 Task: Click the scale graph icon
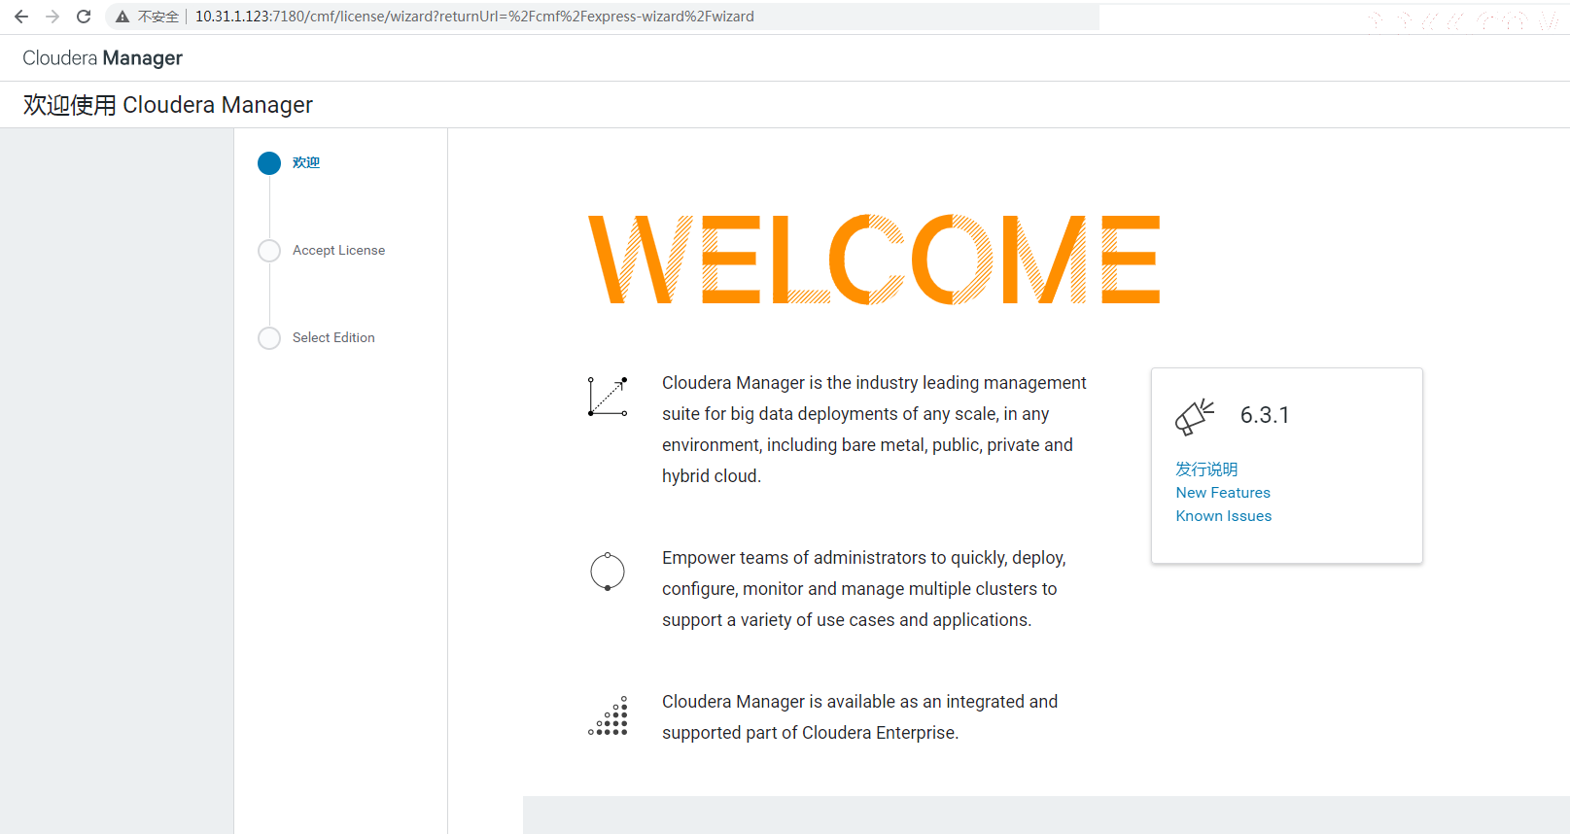(608, 397)
